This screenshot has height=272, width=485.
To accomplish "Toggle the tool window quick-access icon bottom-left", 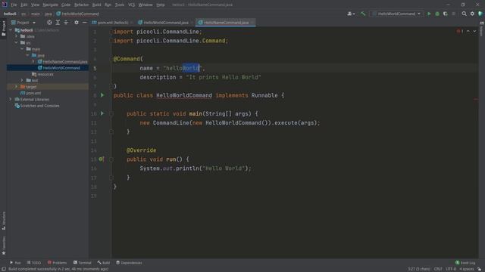I will (4, 269).
